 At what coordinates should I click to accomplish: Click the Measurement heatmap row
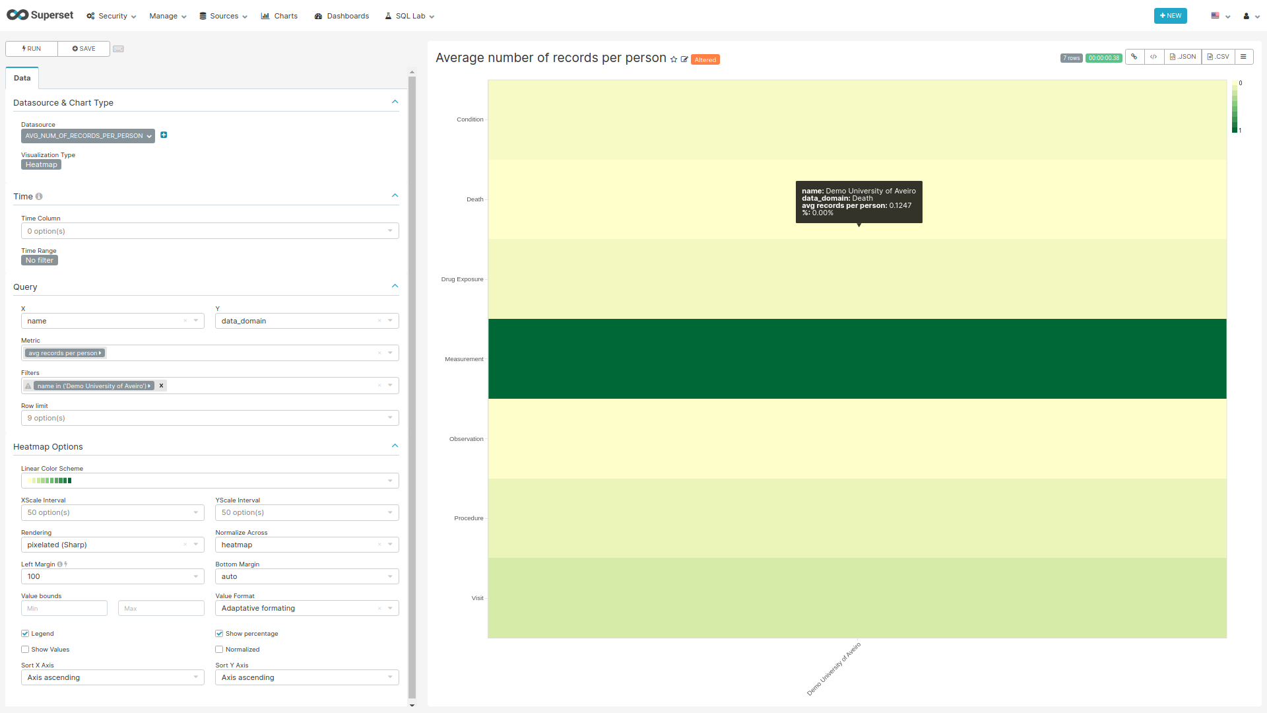857,358
